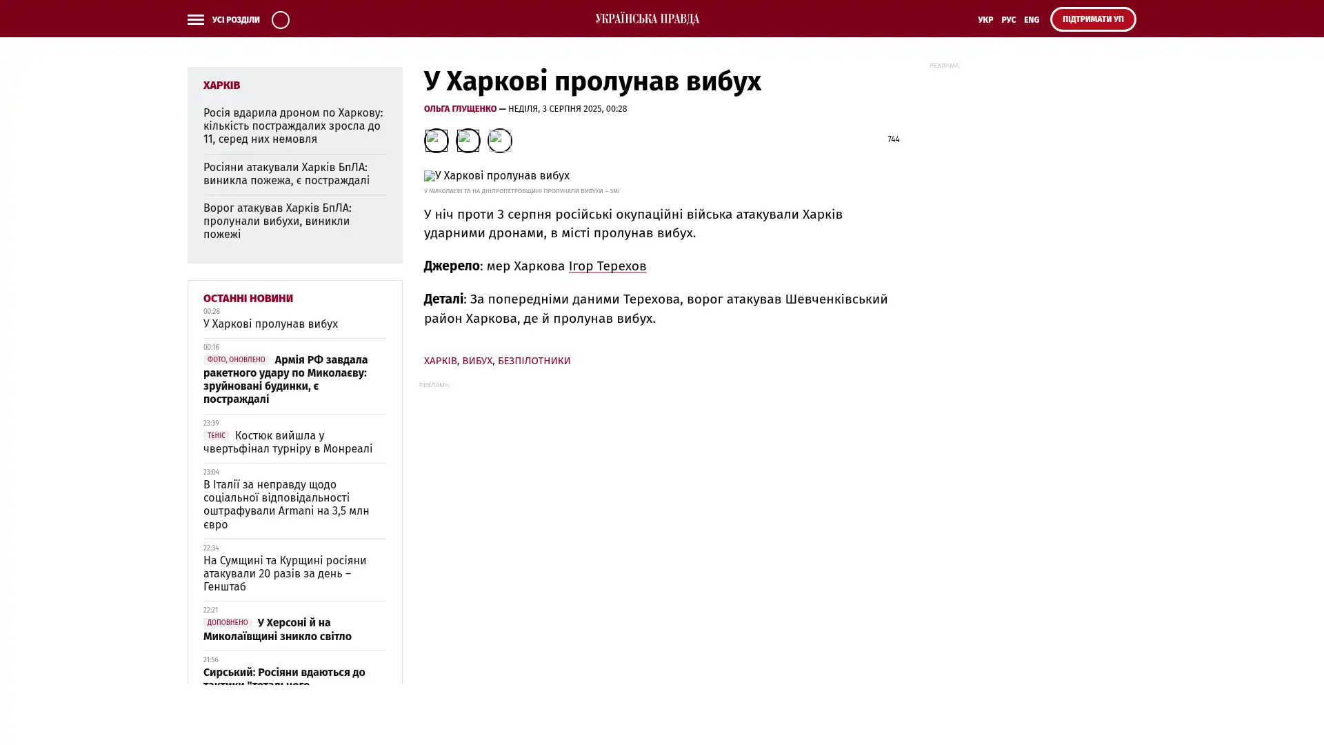Switch language to РУС
The width and height of the screenshot is (1324, 745).
point(1008,19)
